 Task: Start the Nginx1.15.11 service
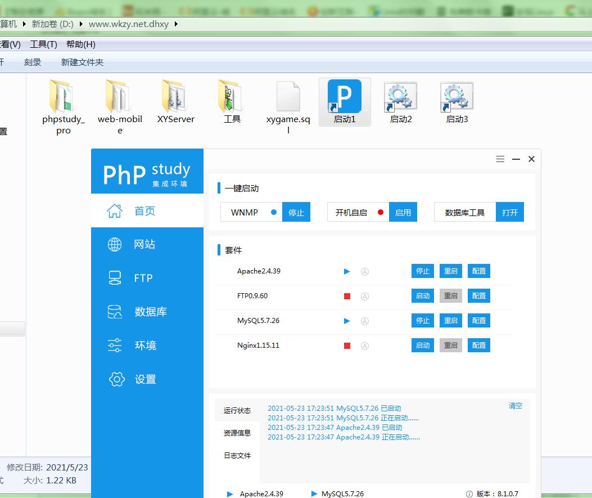423,346
